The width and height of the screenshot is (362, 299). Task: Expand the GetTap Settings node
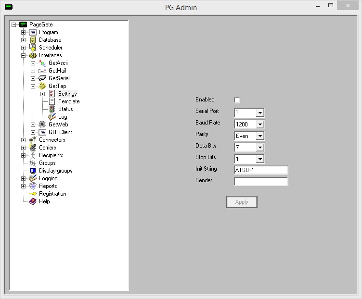tap(43, 94)
